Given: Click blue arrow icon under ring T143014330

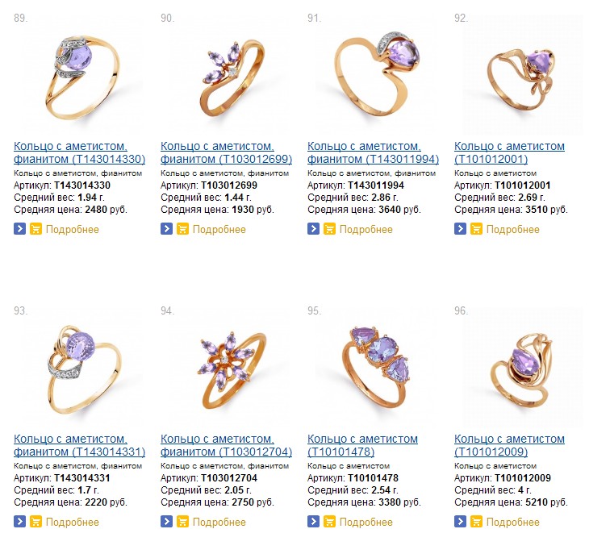Looking at the screenshot, I should [20, 229].
